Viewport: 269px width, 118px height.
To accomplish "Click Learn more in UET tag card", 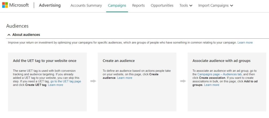I will tap(55, 85).
